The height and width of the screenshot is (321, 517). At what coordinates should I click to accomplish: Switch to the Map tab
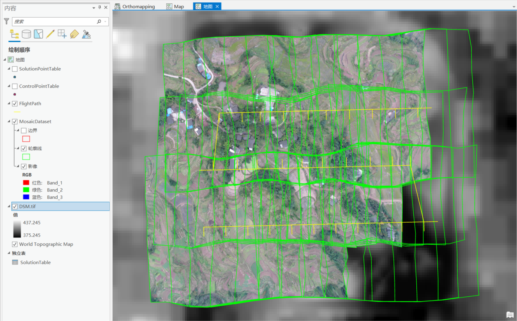tap(175, 6)
